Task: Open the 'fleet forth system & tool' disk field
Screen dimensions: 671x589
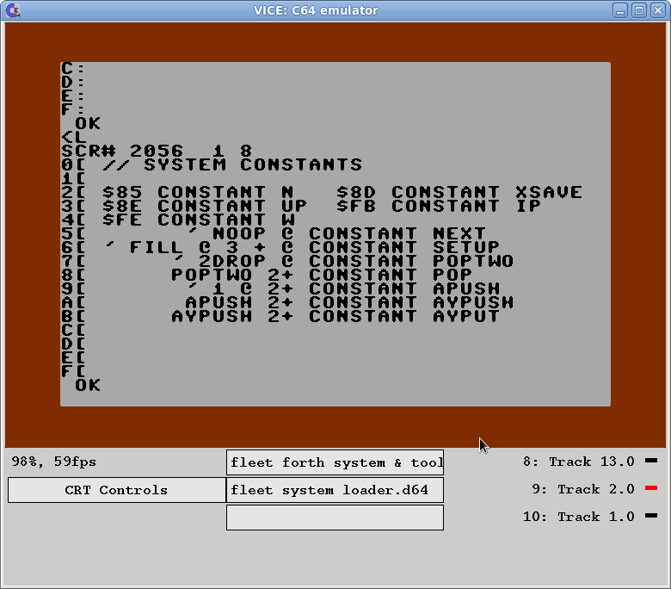Action: point(335,462)
